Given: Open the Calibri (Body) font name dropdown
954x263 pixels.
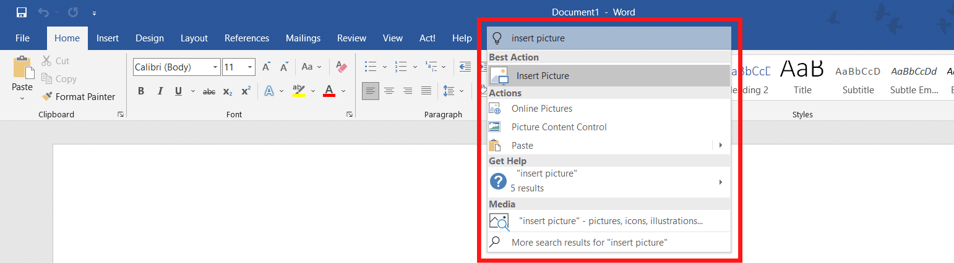Looking at the screenshot, I should [x=215, y=67].
